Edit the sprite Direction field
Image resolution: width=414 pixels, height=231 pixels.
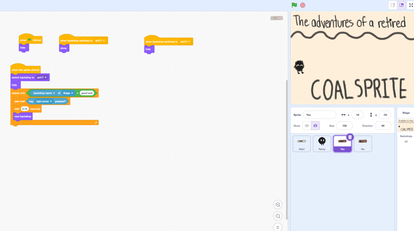pos(383,126)
